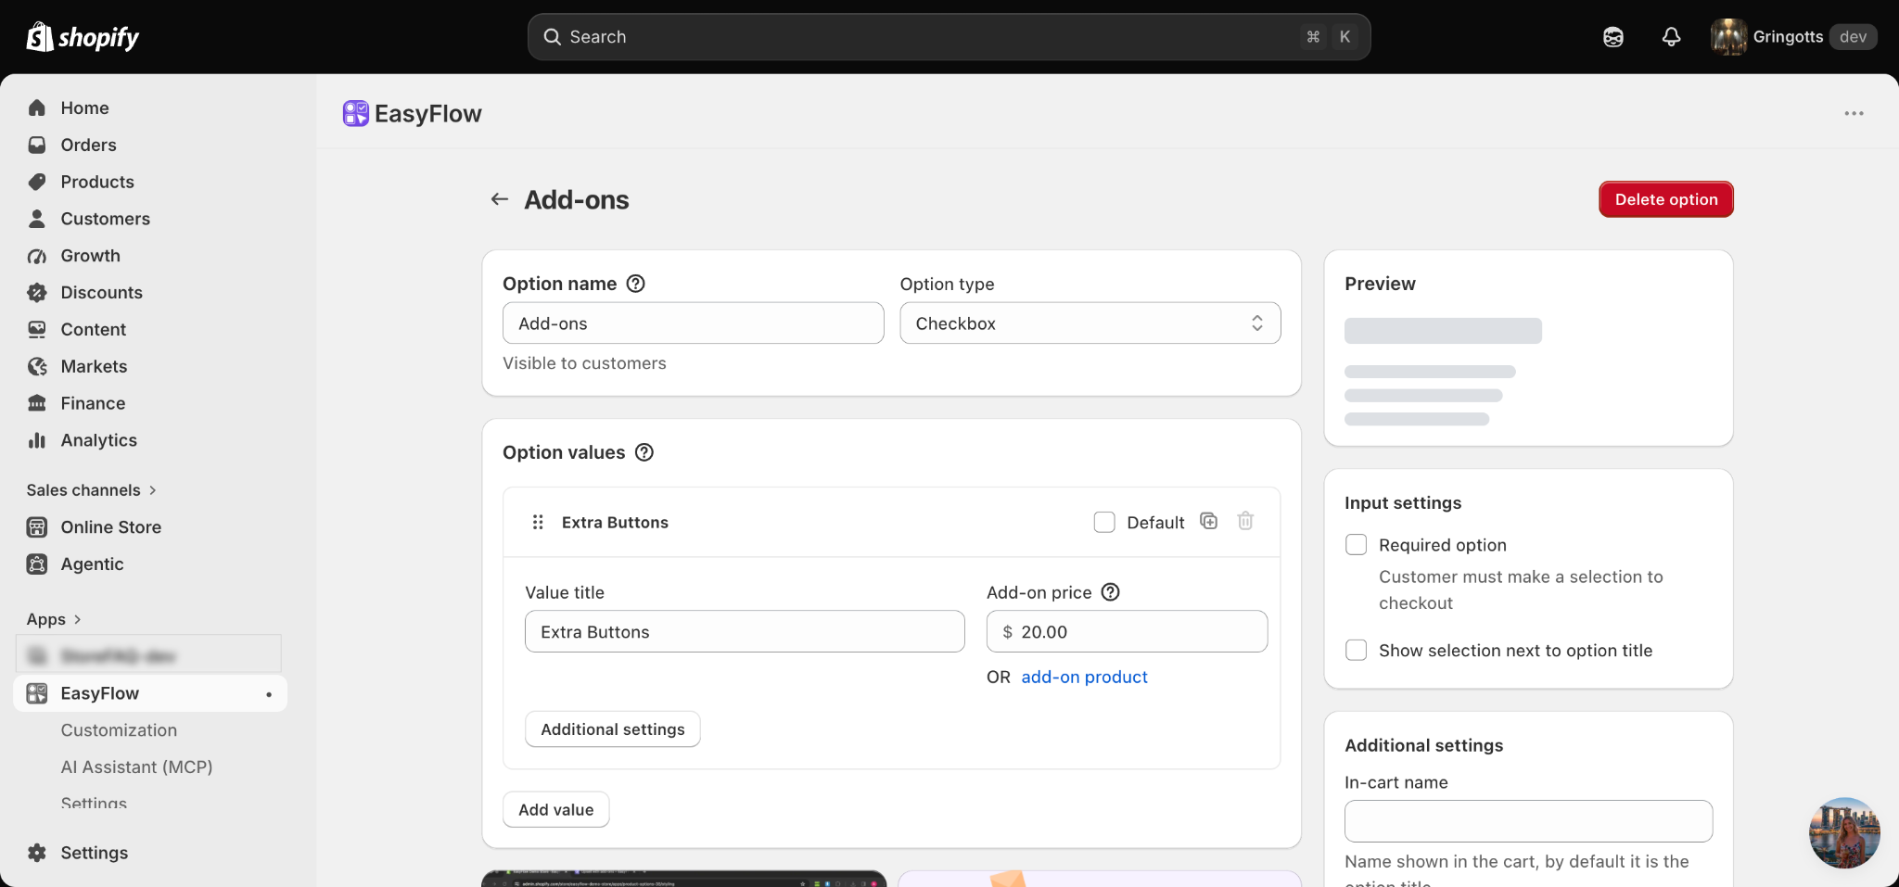Open notifications bell
The width and height of the screenshot is (1899, 887).
(1671, 37)
